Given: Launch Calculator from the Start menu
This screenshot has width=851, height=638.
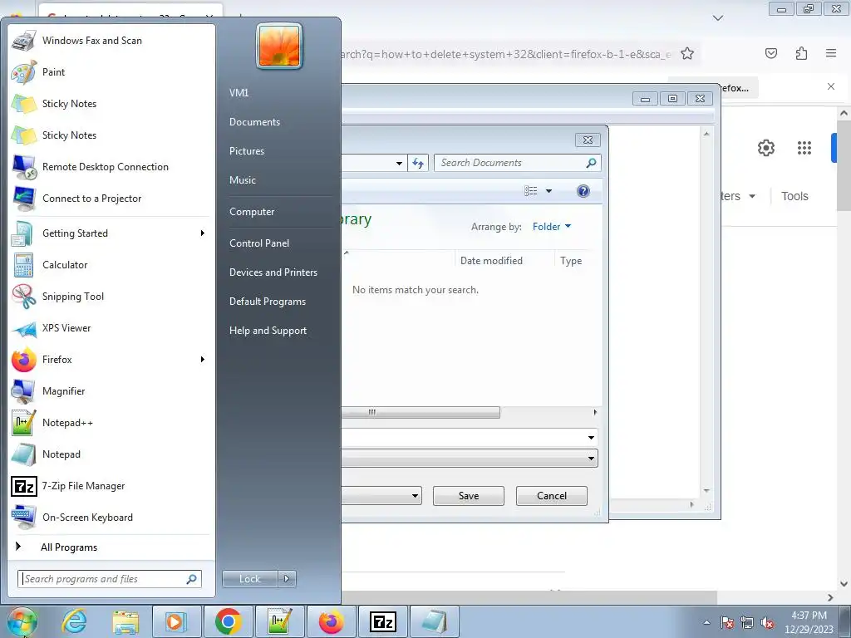Looking at the screenshot, I should [111, 265].
